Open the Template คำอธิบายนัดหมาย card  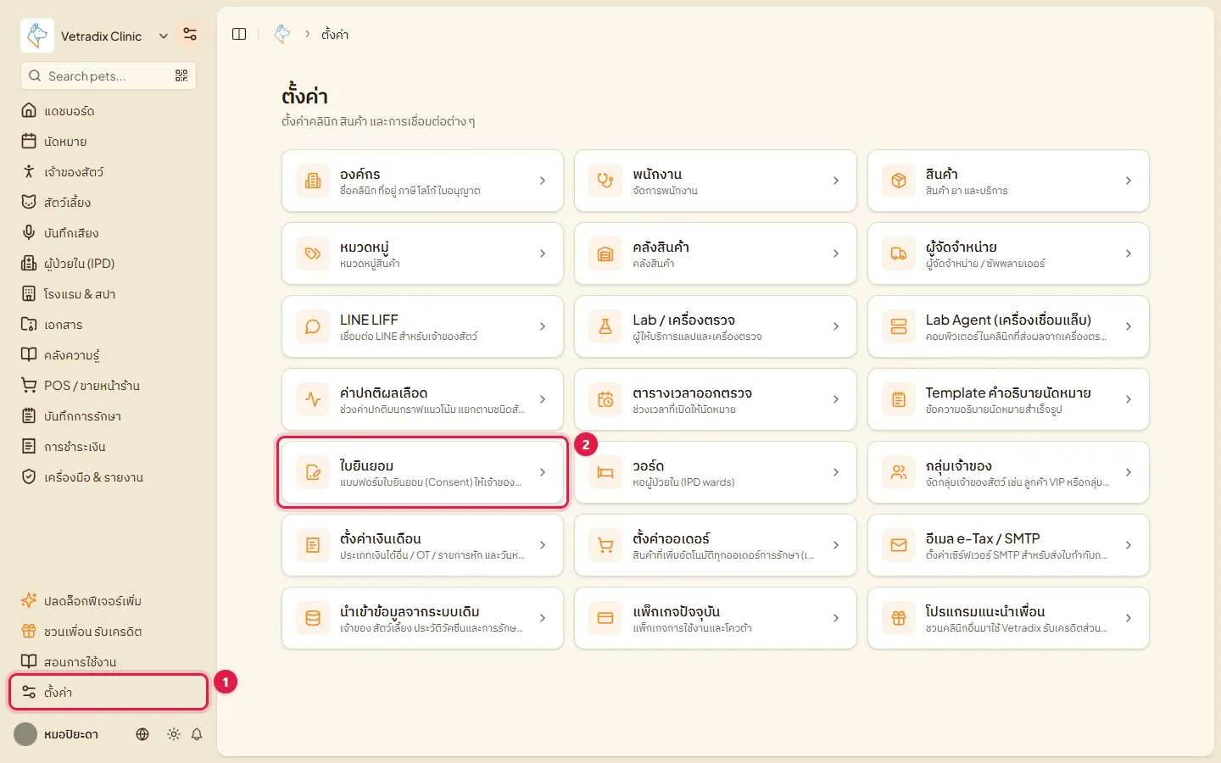[x=1008, y=399]
